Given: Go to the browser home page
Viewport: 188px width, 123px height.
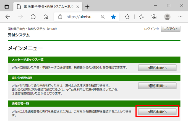Looking at the screenshot, I should [46, 17].
